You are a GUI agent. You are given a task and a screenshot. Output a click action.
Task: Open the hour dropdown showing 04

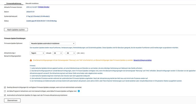[x=57, y=53]
